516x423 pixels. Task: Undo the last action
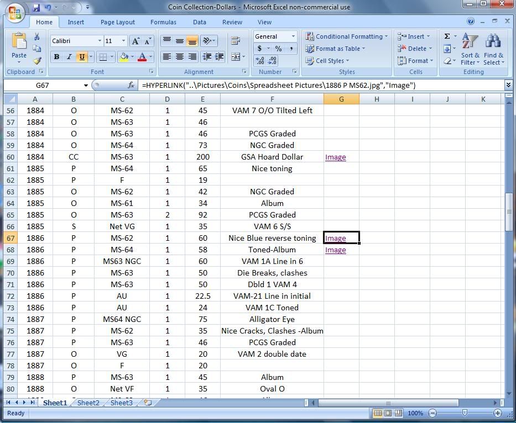click(48, 7)
